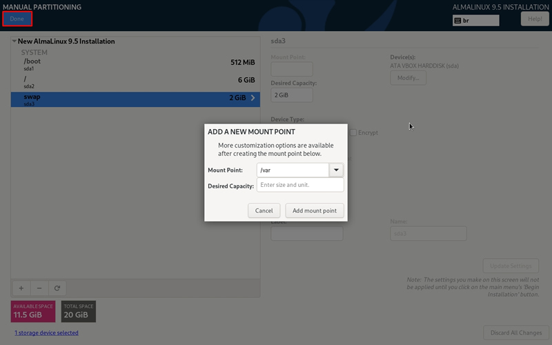Click the keyboard layout icon beside br
This screenshot has width=552, height=345.
pyautogui.click(x=457, y=21)
